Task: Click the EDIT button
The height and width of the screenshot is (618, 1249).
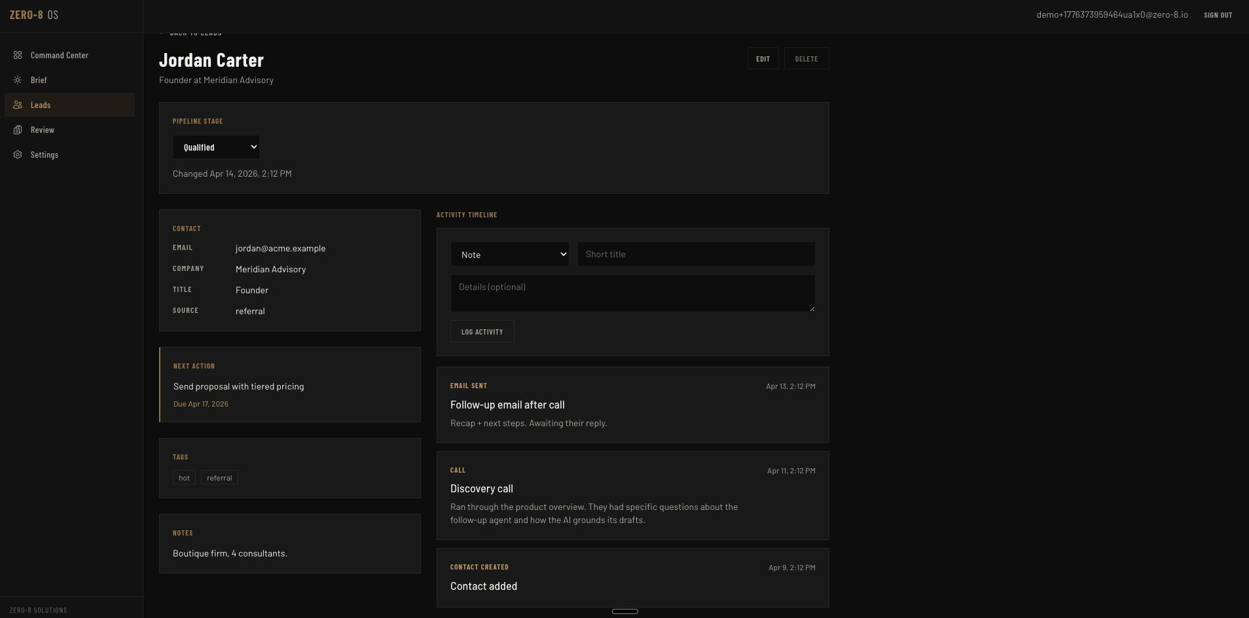Action: pyautogui.click(x=763, y=58)
